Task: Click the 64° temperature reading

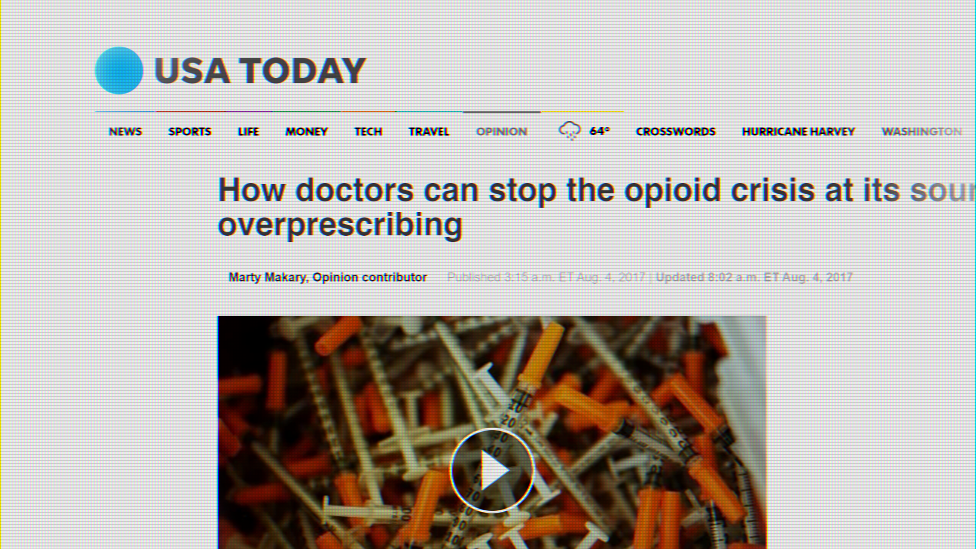Action: pyautogui.click(x=599, y=131)
